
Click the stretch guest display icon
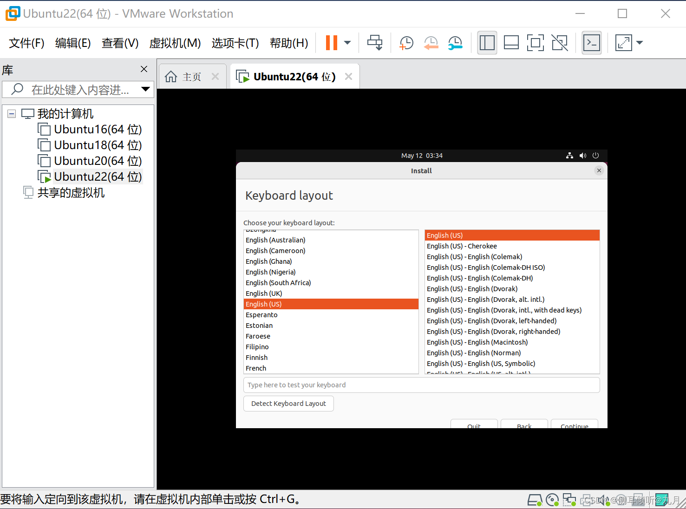pos(624,43)
